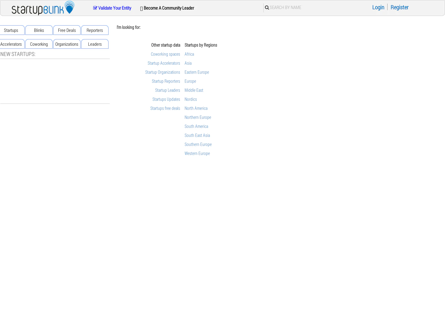Select the Free Deals tab
Screen dimensions: 445x312
pos(67,30)
